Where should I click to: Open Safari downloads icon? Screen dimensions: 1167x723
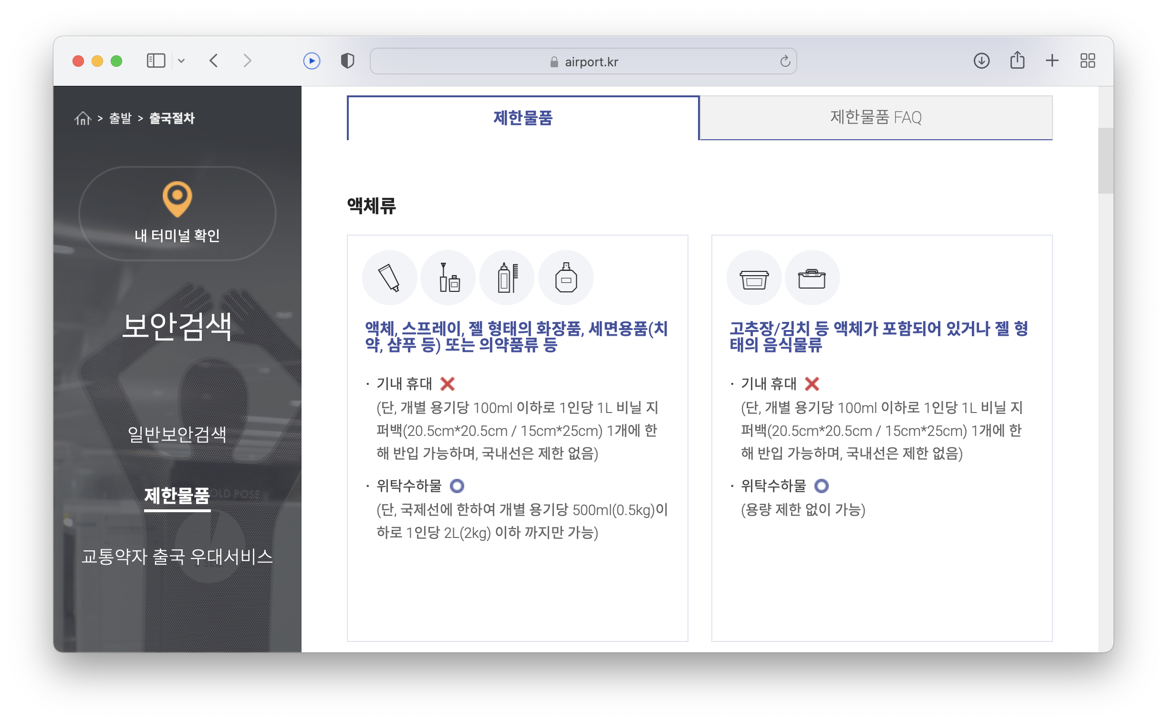981,61
